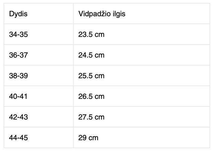Click the 26.5 cm length value
Viewport: 214px width, 151px height.
click(x=91, y=96)
